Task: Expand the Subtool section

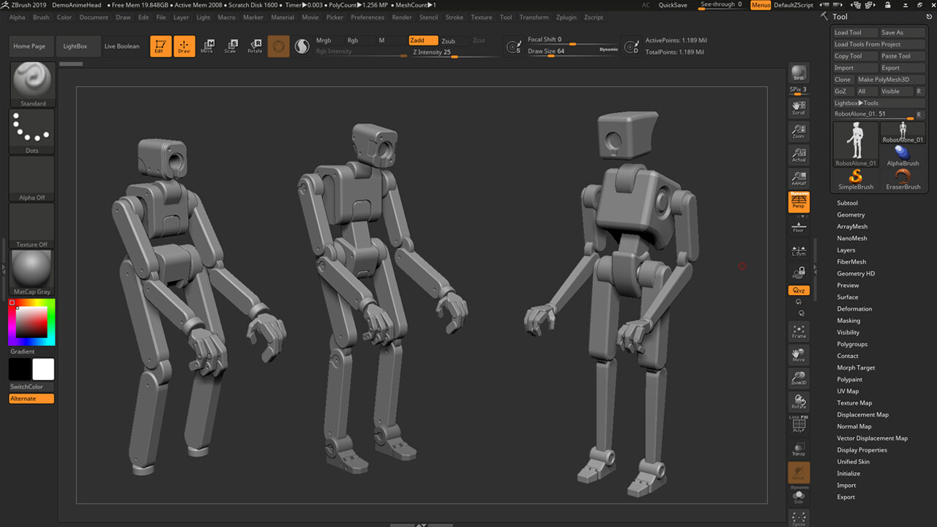Action: click(847, 203)
